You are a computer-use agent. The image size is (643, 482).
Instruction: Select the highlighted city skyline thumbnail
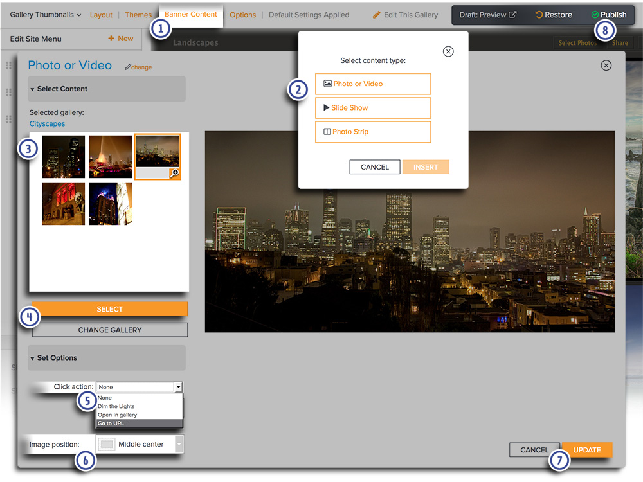coord(158,152)
